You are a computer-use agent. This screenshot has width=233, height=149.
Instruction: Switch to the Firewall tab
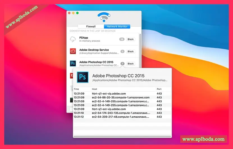point(91,26)
